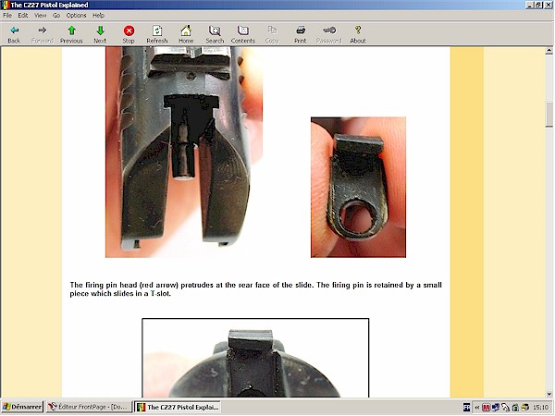555x416 pixels.
Task: Click the FR language indicator in the tray
Action: pos(466,408)
